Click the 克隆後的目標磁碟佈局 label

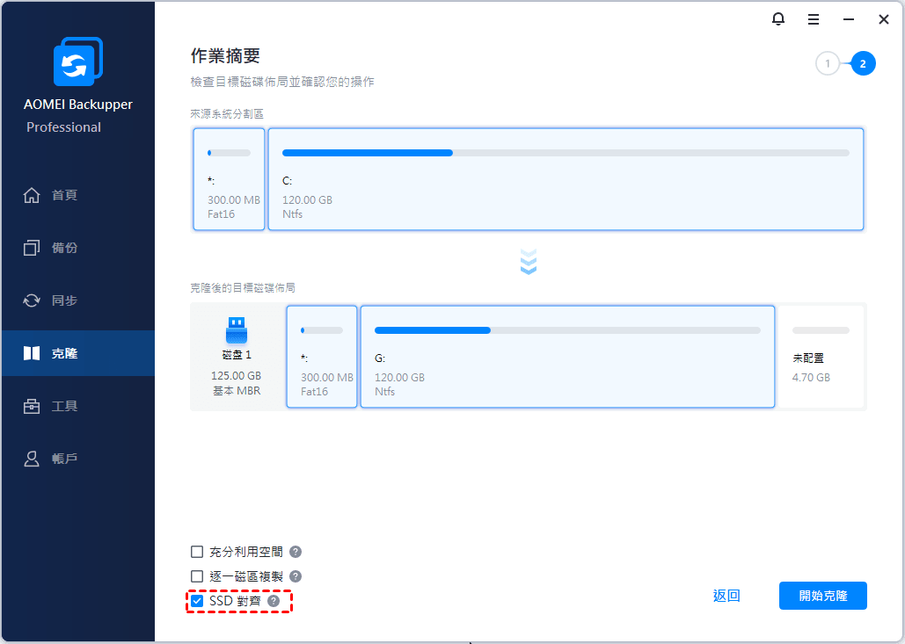pyautogui.click(x=243, y=287)
